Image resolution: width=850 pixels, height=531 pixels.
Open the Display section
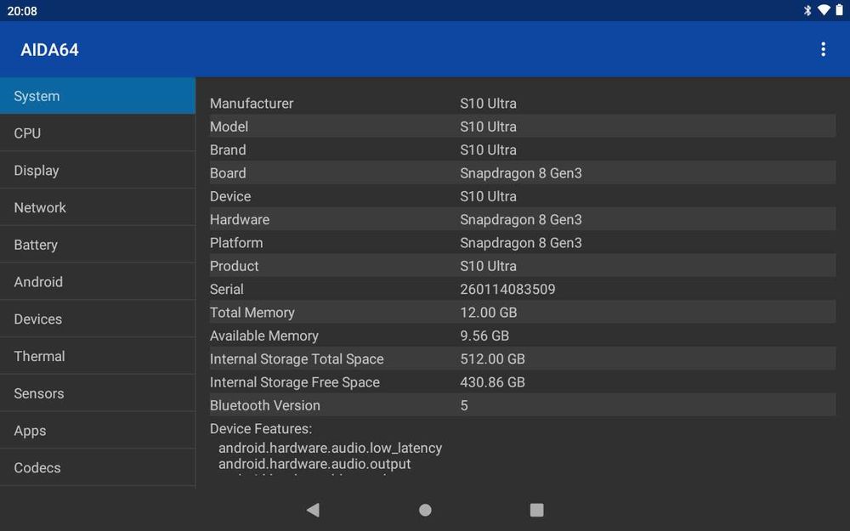pyautogui.click(x=98, y=170)
